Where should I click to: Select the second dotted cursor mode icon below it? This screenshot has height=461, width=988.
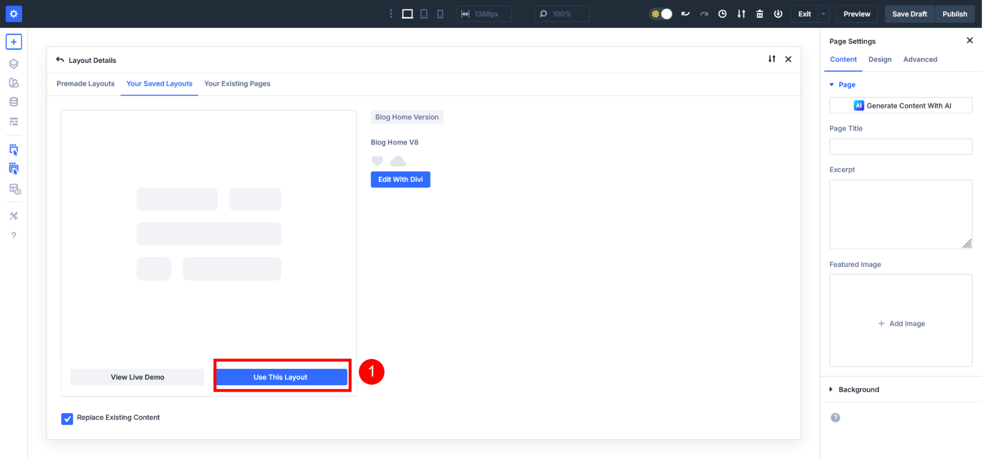tap(13, 169)
